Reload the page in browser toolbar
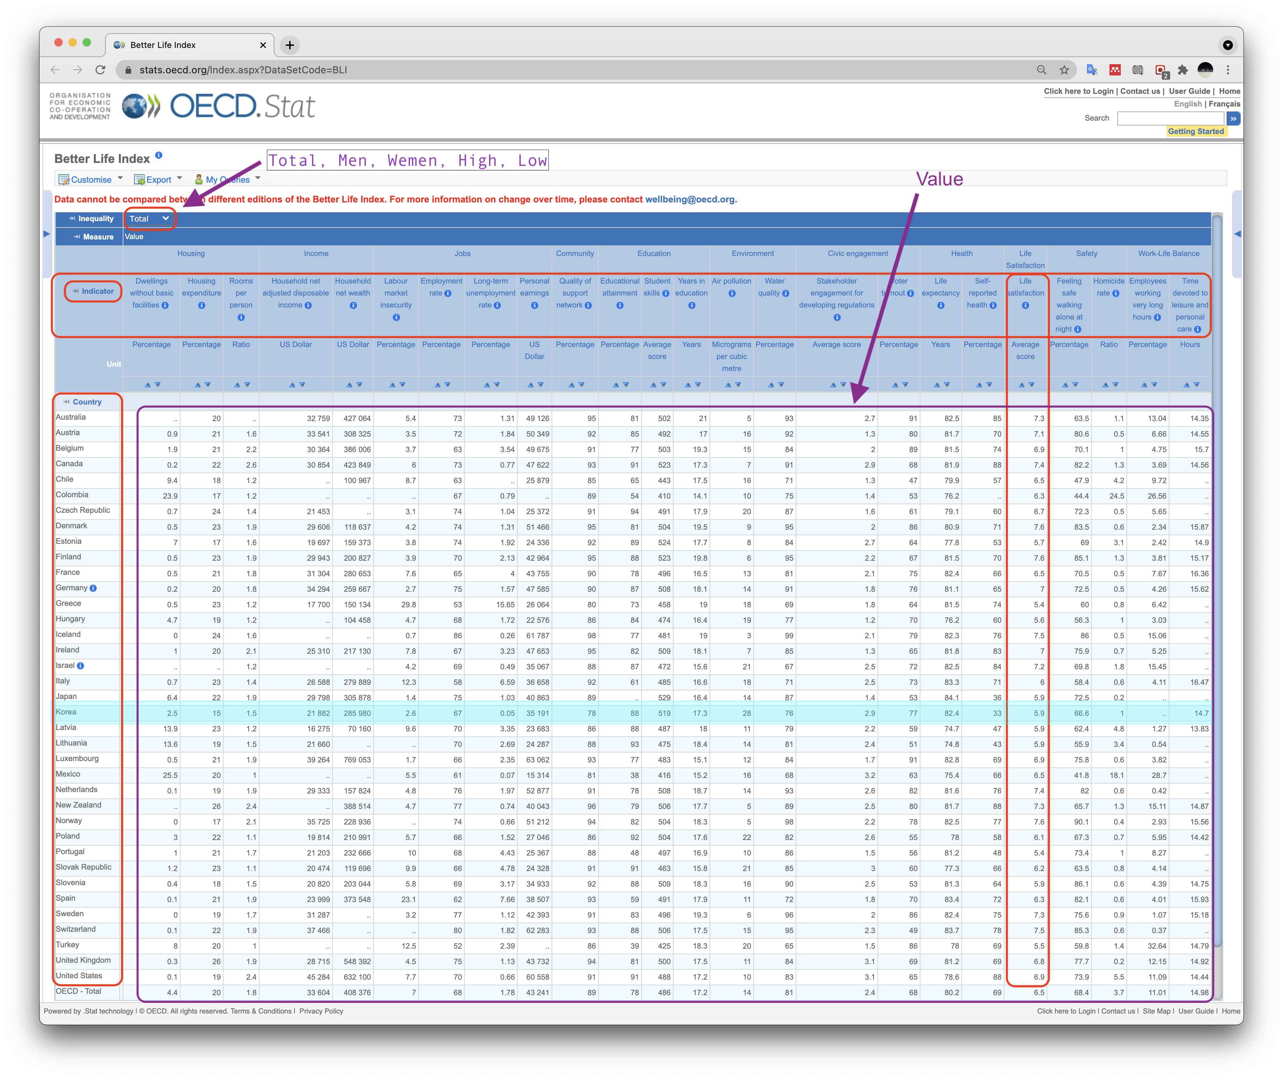Screen dimensions: 1283x1077 (100, 69)
